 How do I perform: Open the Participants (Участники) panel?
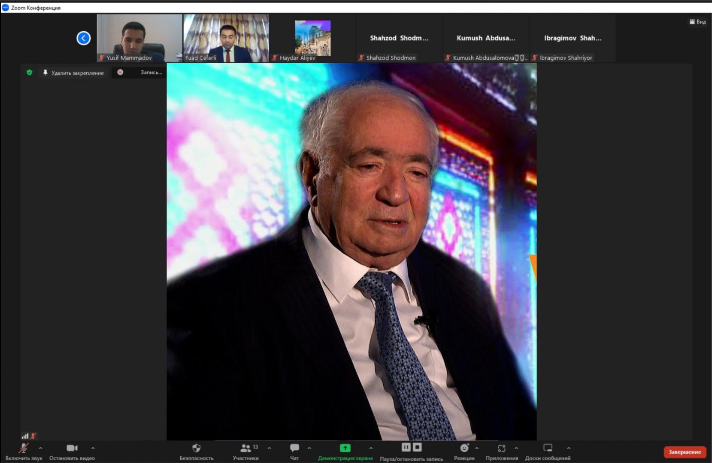(x=245, y=448)
